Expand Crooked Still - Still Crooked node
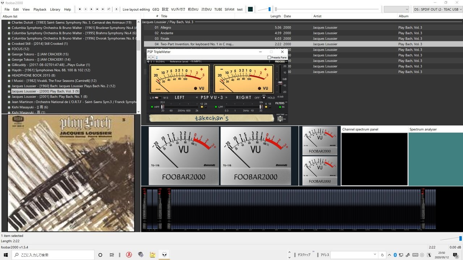The width and height of the screenshot is (463, 260). pyautogui.click(x=9, y=44)
